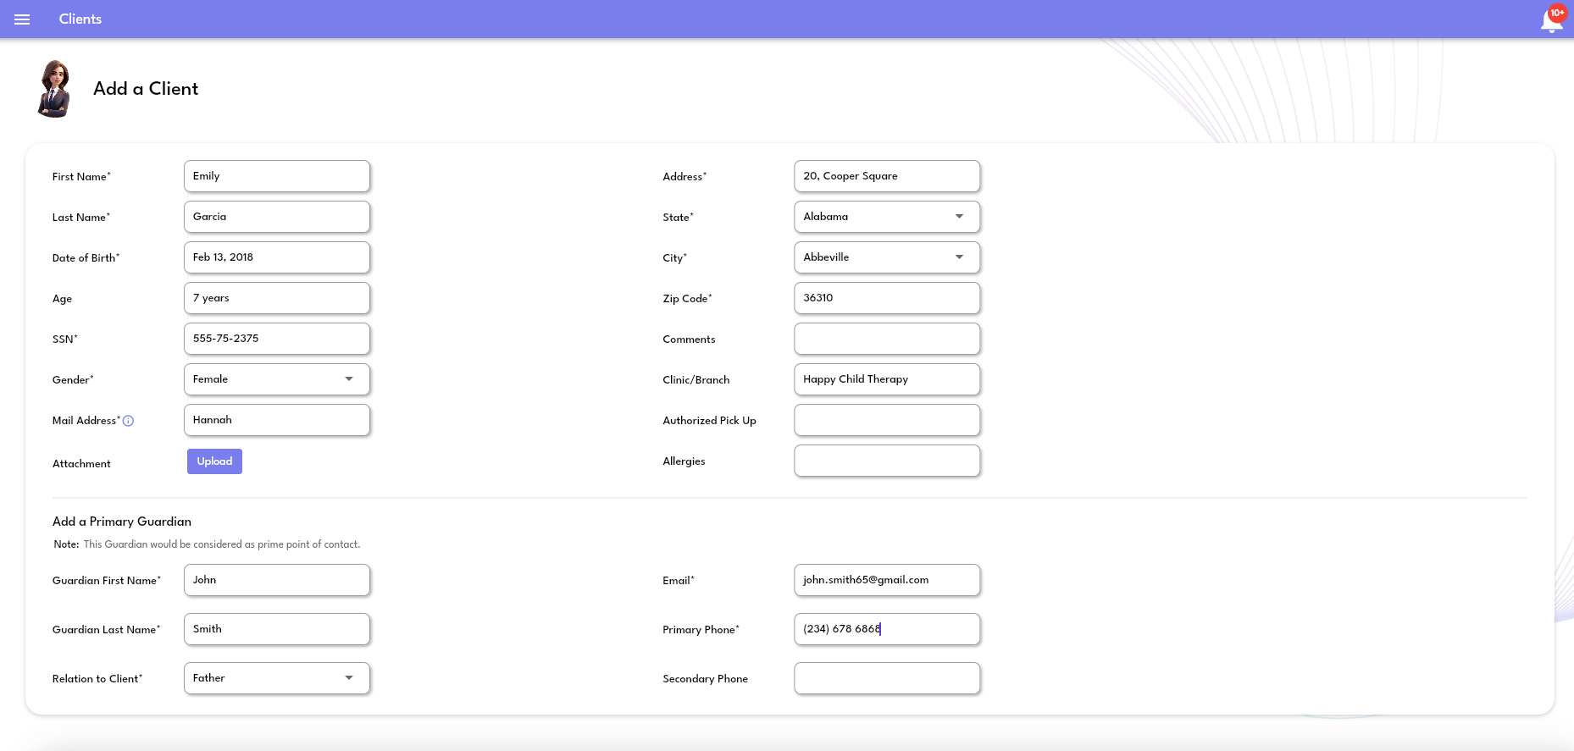Open the notifications bell
This screenshot has width=1574, height=751.
(1551, 20)
